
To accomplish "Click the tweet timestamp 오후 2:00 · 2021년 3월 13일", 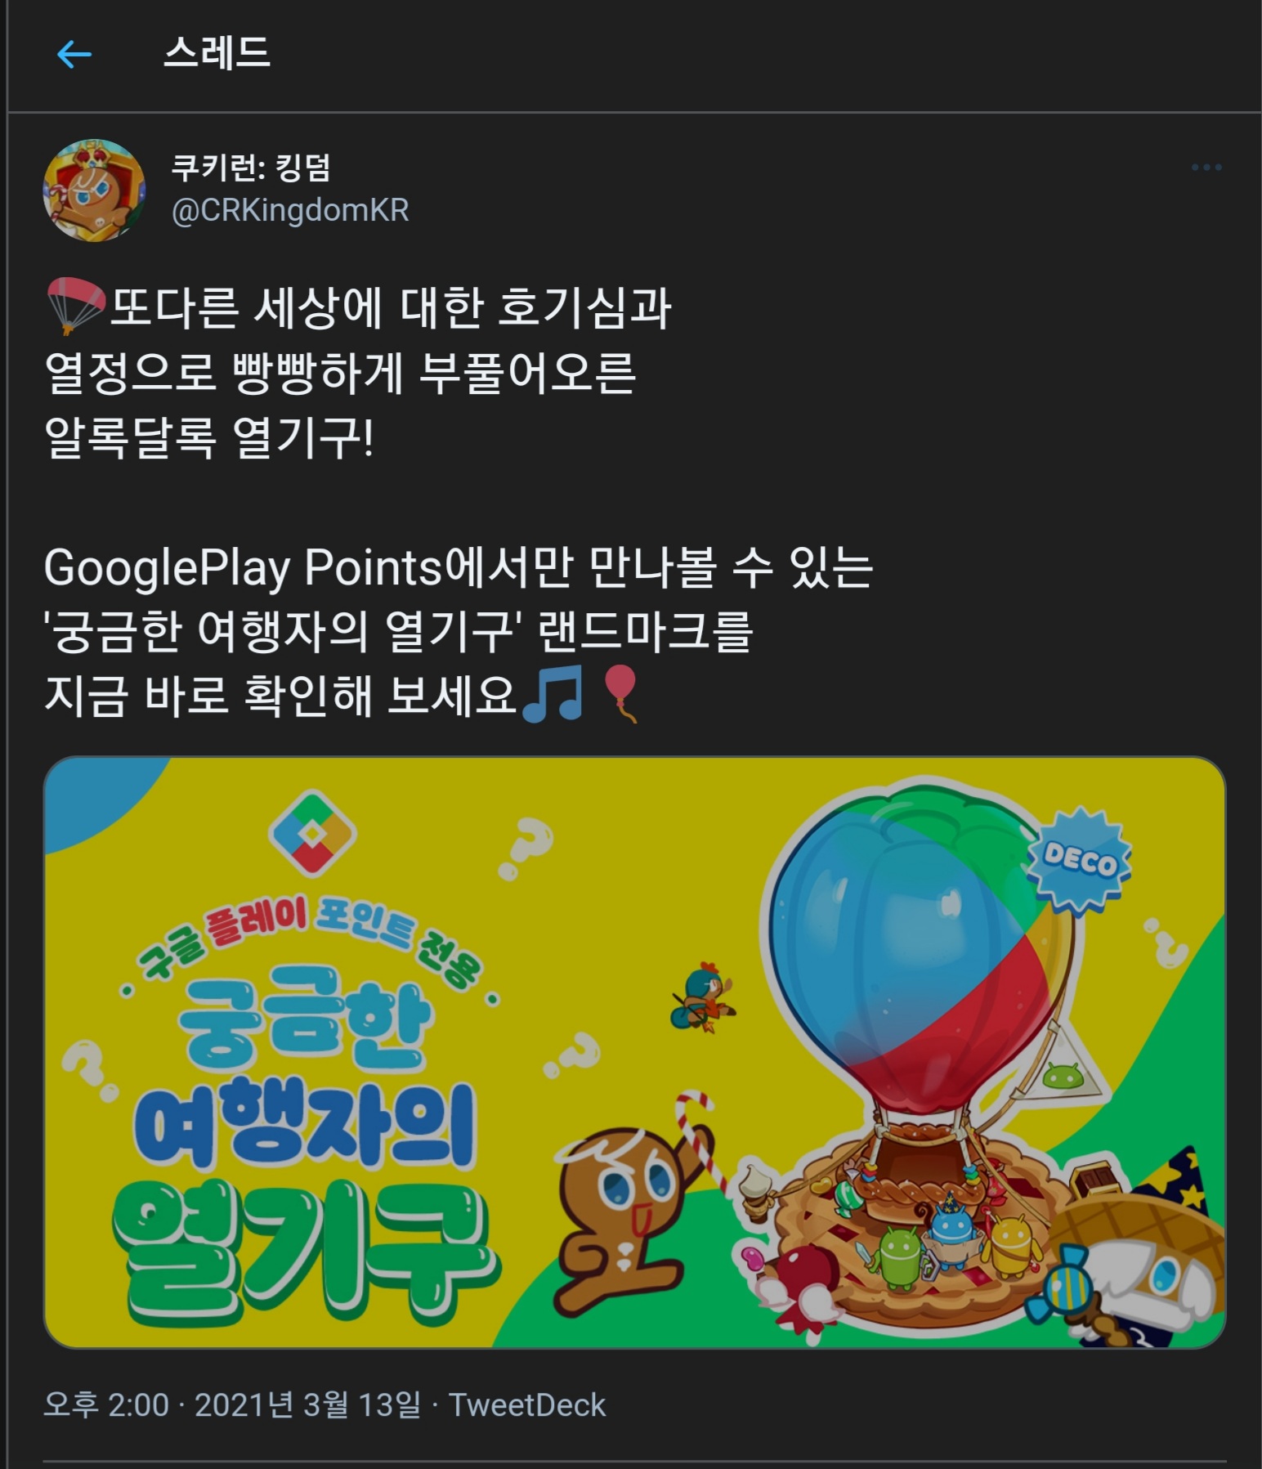I will coord(232,1405).
